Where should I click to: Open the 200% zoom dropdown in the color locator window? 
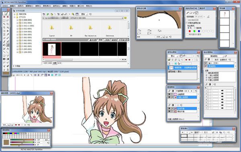tap(158, 37)
